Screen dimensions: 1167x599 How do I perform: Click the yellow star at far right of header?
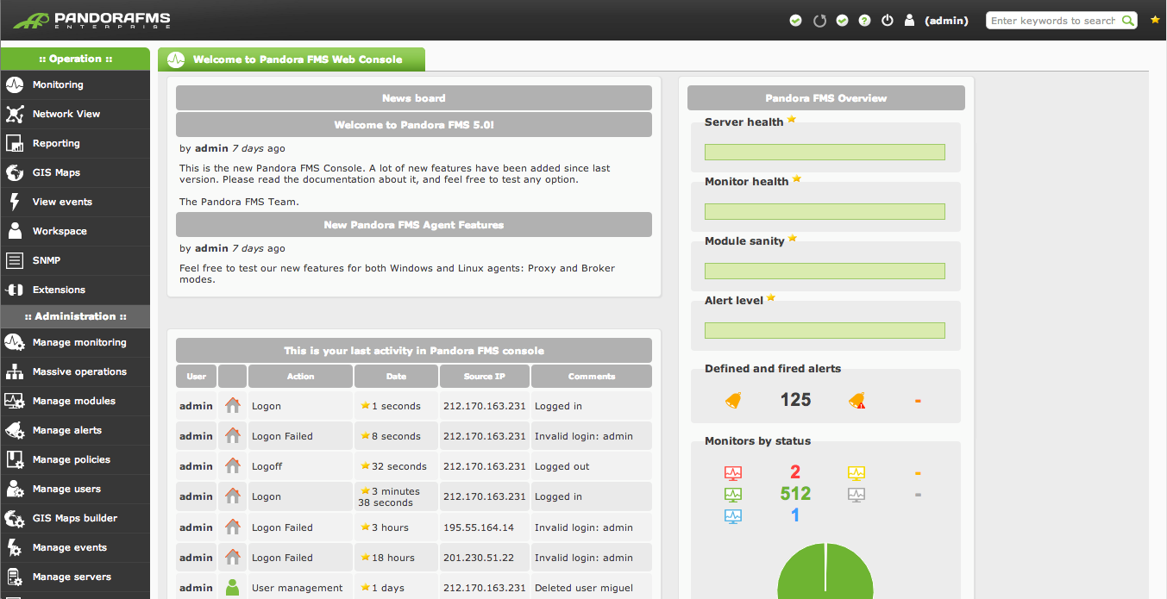[x=1155, y=20]
